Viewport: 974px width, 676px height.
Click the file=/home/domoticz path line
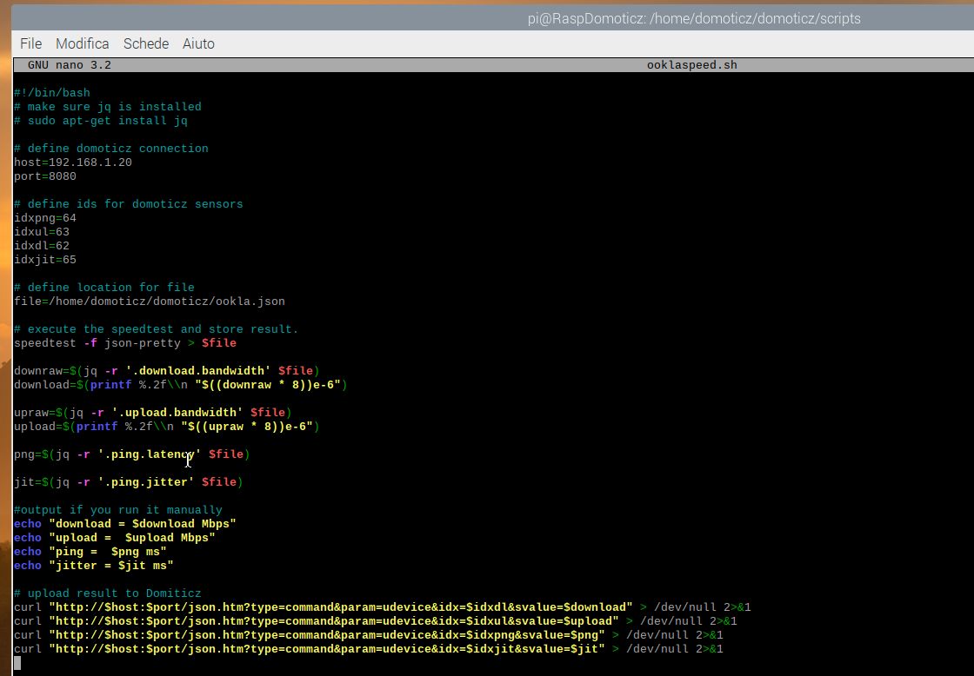point(149,302)
